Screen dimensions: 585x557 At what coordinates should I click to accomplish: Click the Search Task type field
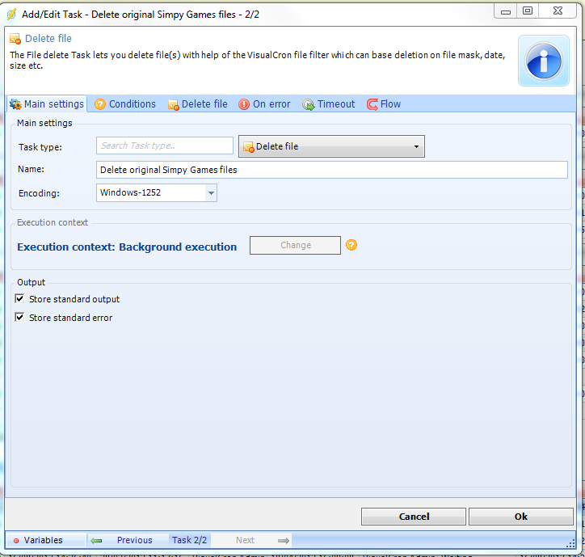point(164,146)
